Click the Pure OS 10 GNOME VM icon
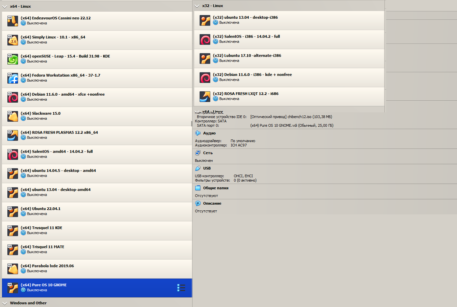 13,288
